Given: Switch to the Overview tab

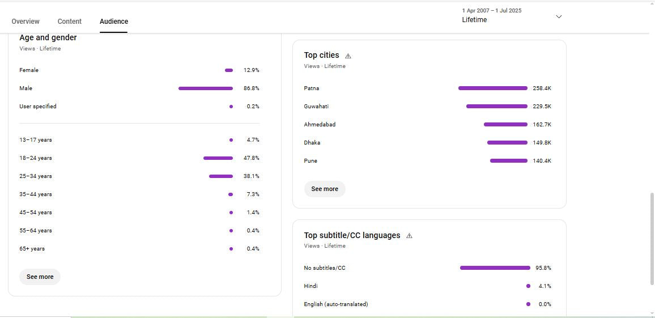Looking at the screenshot, I should coord(25,22).
